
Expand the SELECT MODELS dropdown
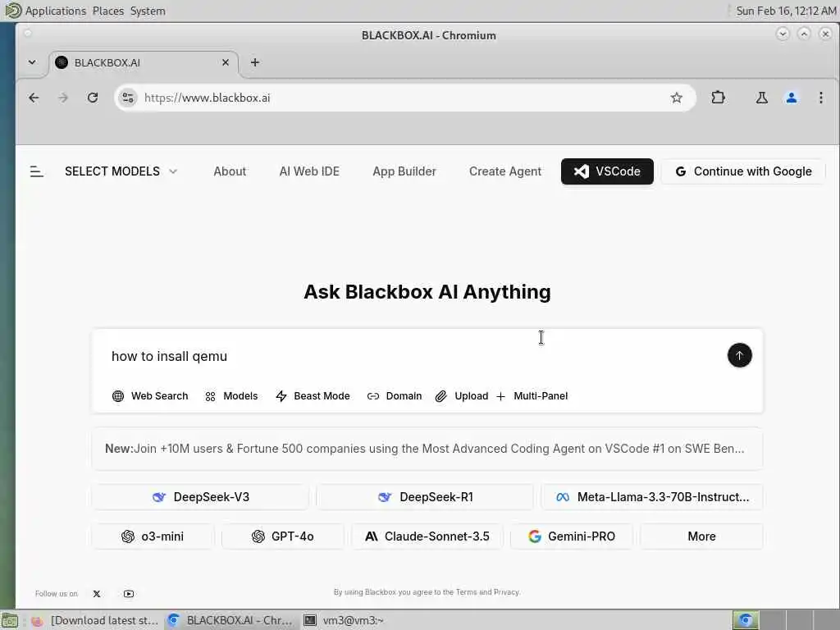pyautogui.click(x=121, y=171)
